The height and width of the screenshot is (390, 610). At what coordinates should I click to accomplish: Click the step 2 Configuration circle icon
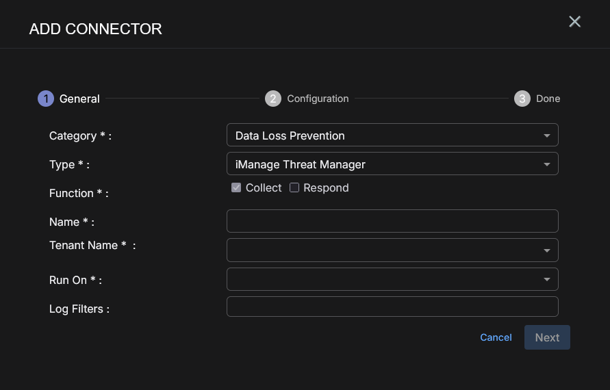[x=273, y=99]
